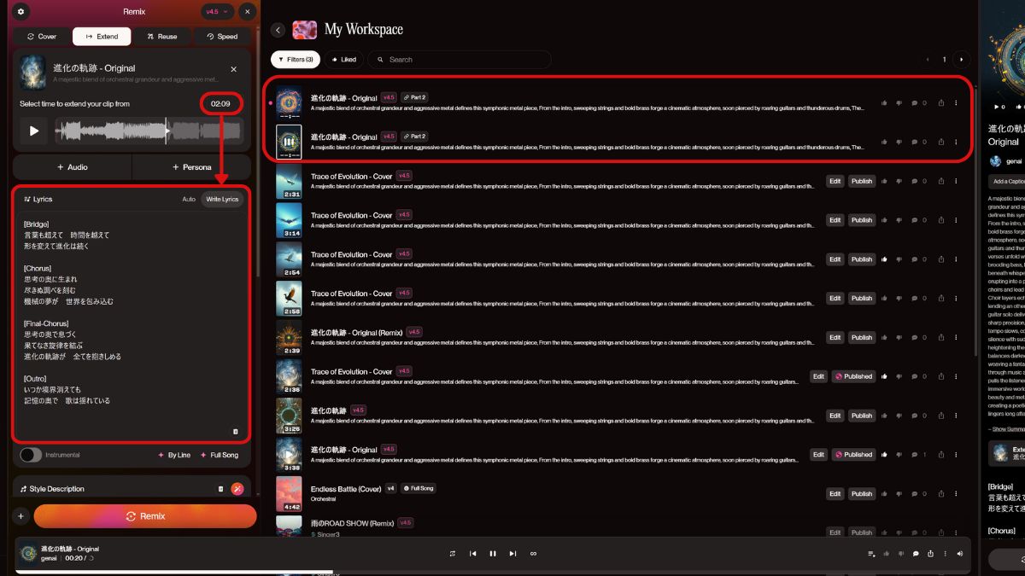This screenshot has height=576, width=1025.
Task: Unlike the published Trace of Evolution 2:36 song
Action: point(884,376)
